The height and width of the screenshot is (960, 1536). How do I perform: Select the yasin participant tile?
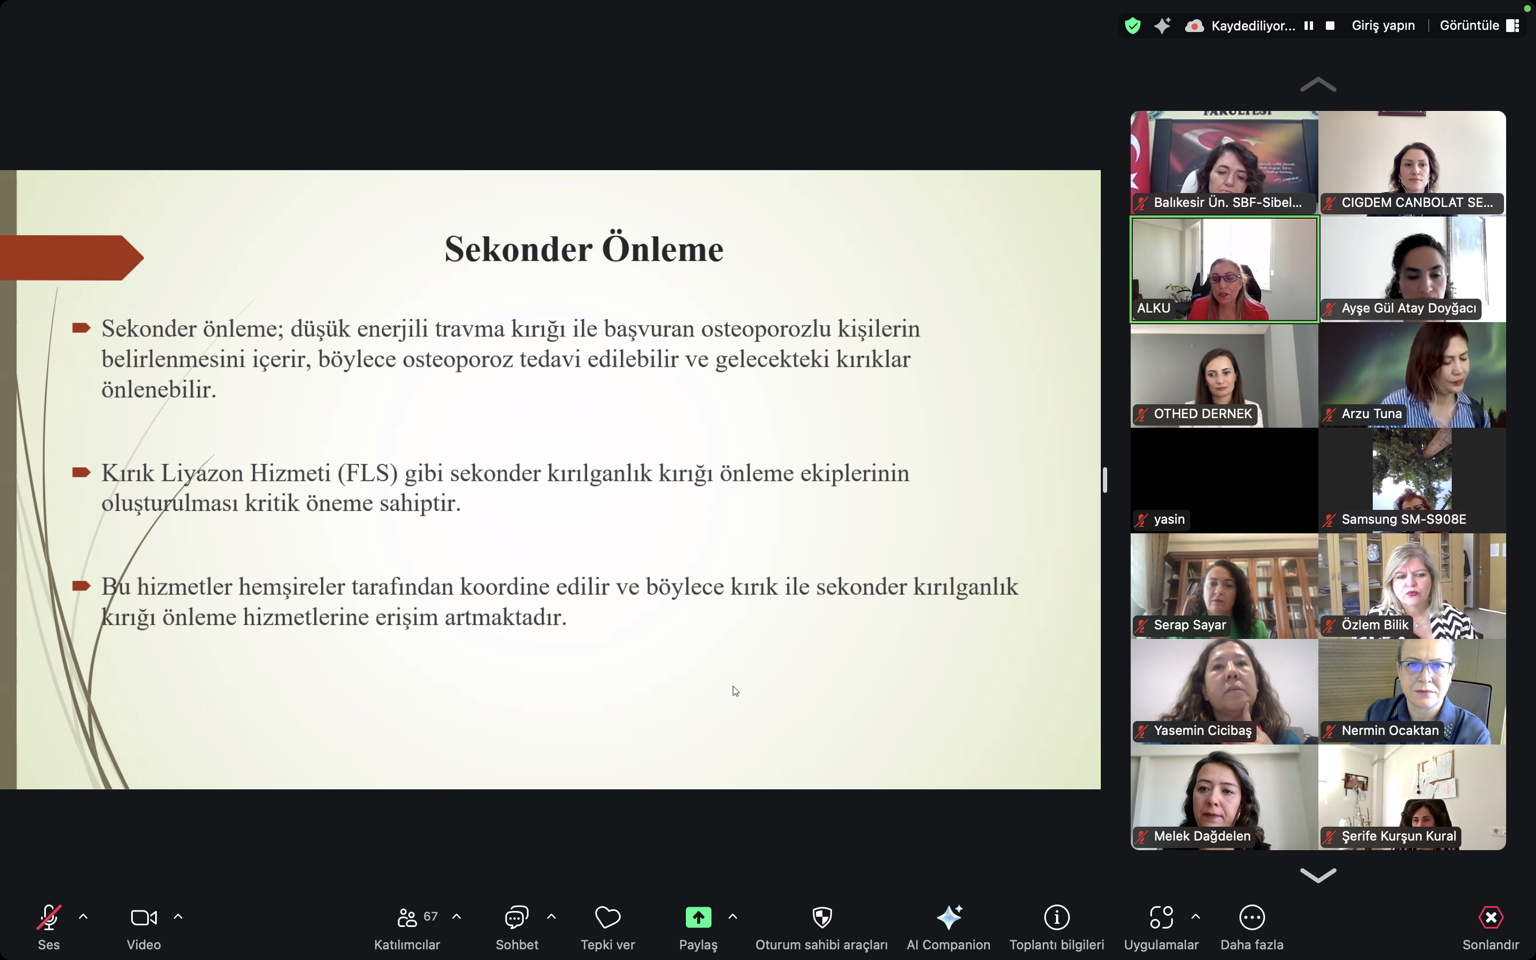click(x=1223, y=480)
